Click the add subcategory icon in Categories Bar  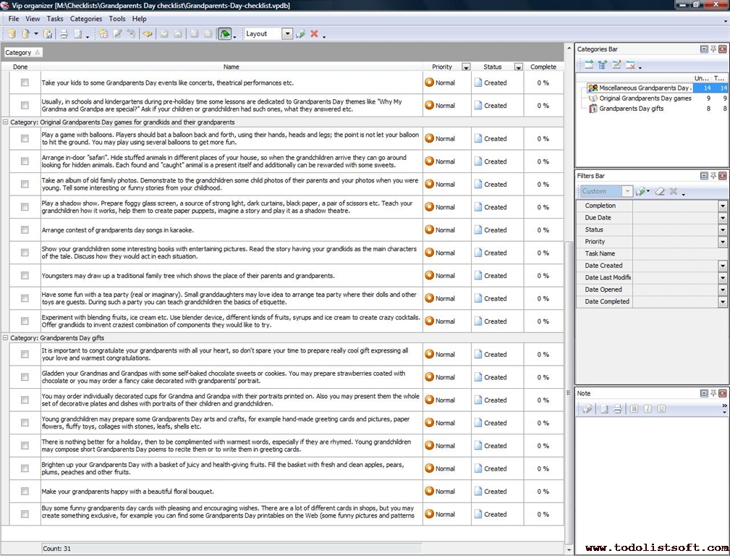click(x=603, y=65)
